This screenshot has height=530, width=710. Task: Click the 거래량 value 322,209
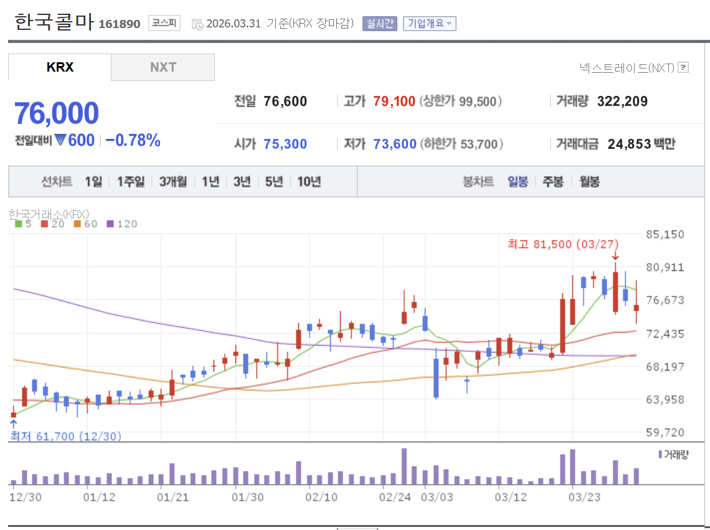tap(622, 101)
